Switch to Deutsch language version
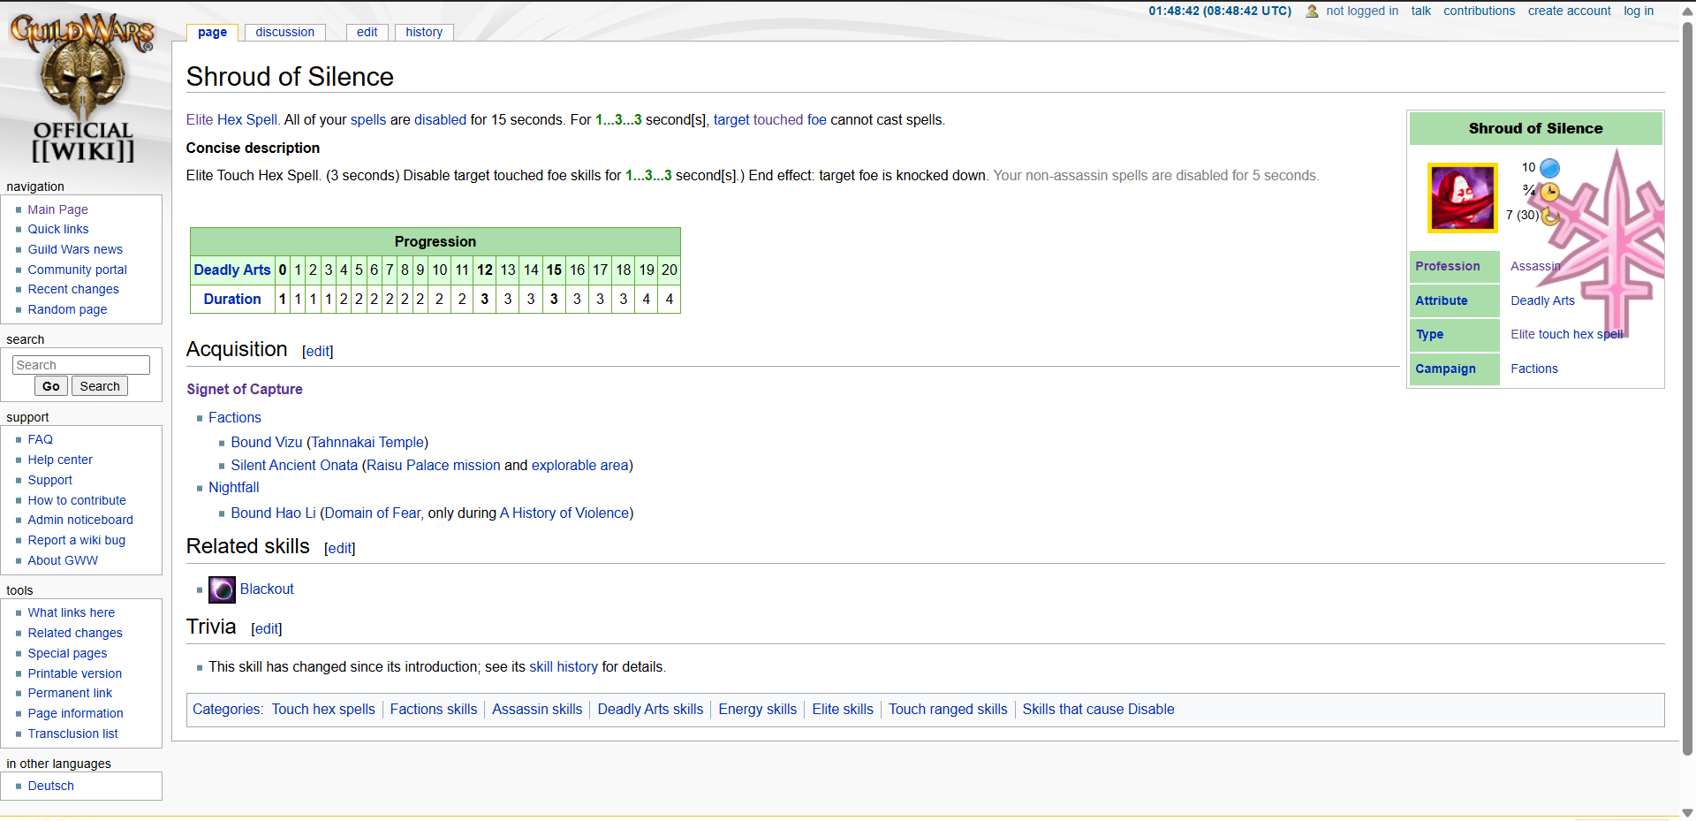 [x=50, y=786]
